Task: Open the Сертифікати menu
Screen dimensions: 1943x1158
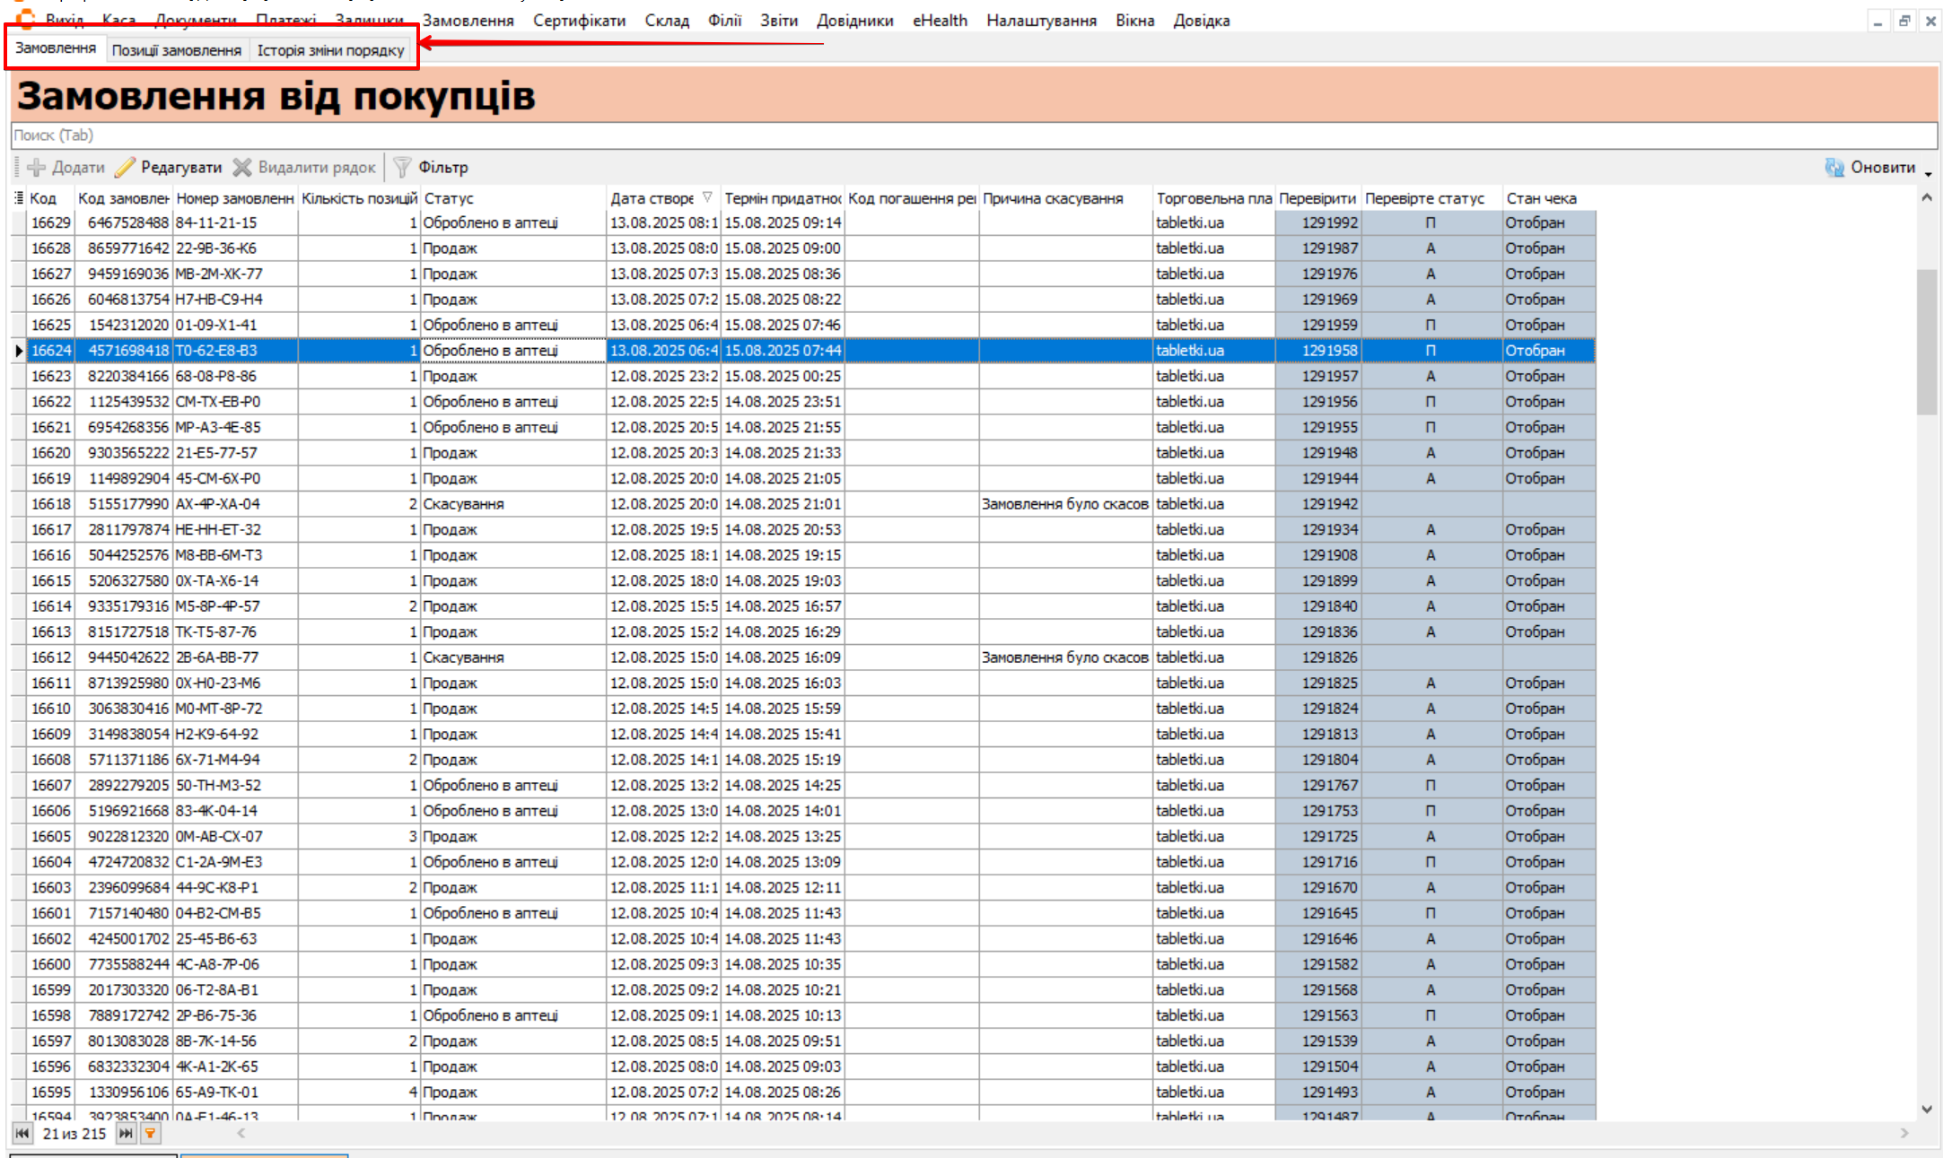Action: 579,21
